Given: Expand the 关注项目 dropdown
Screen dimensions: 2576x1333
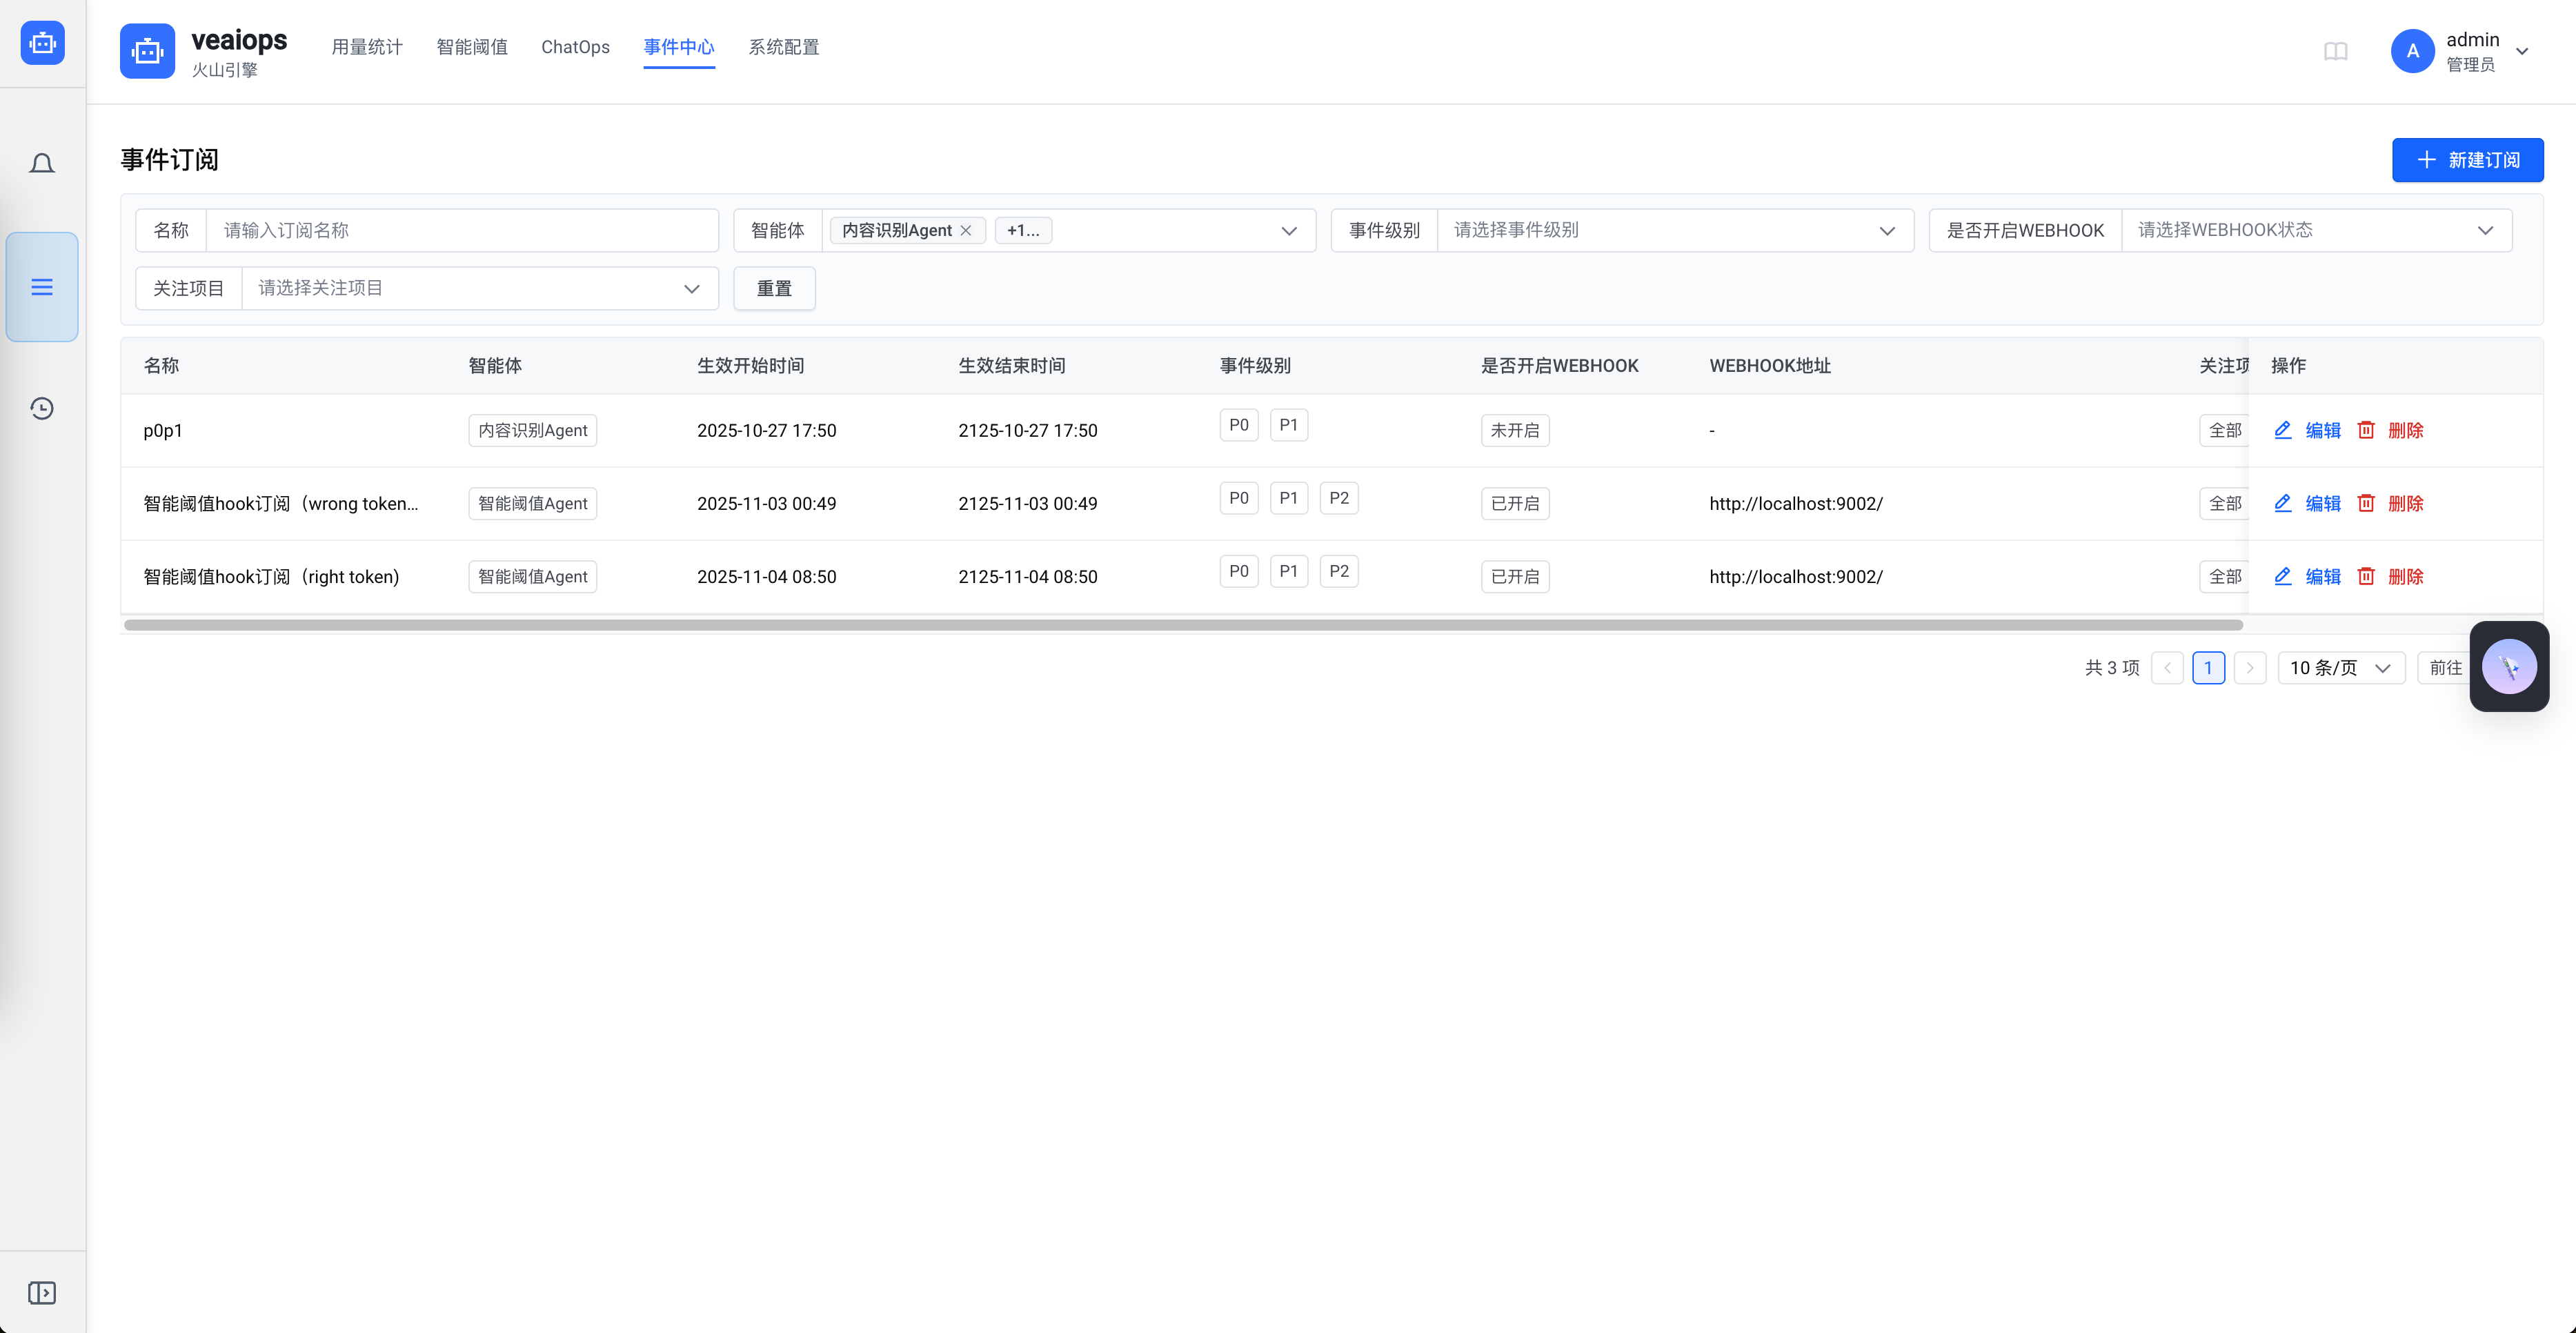Looking at the screenshot, I should click(479, 288).
